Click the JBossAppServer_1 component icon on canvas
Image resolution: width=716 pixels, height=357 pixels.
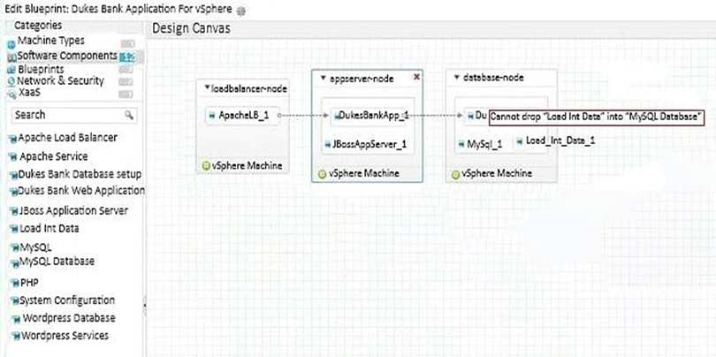pyautogui.click(x=324, y=145)
